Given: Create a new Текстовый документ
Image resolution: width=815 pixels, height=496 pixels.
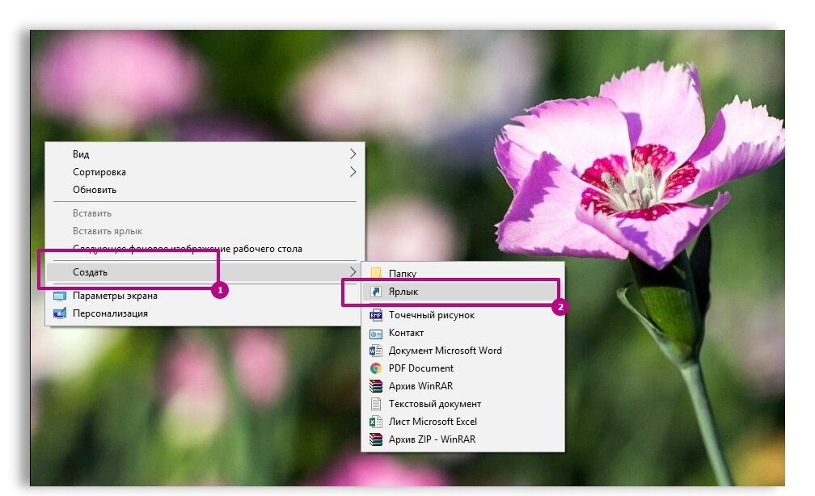Looking at the screenshot, I should (x=462, y=404).
